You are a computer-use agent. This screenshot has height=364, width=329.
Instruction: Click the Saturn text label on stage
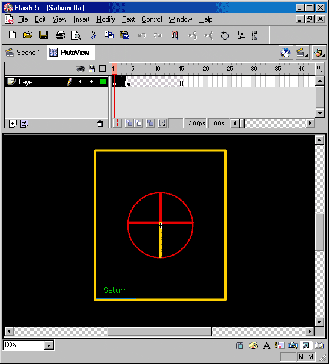tap(115, 290)
